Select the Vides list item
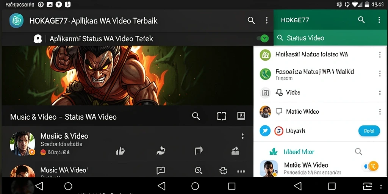This screenshot has height=194, width=388. pos(320,93)
